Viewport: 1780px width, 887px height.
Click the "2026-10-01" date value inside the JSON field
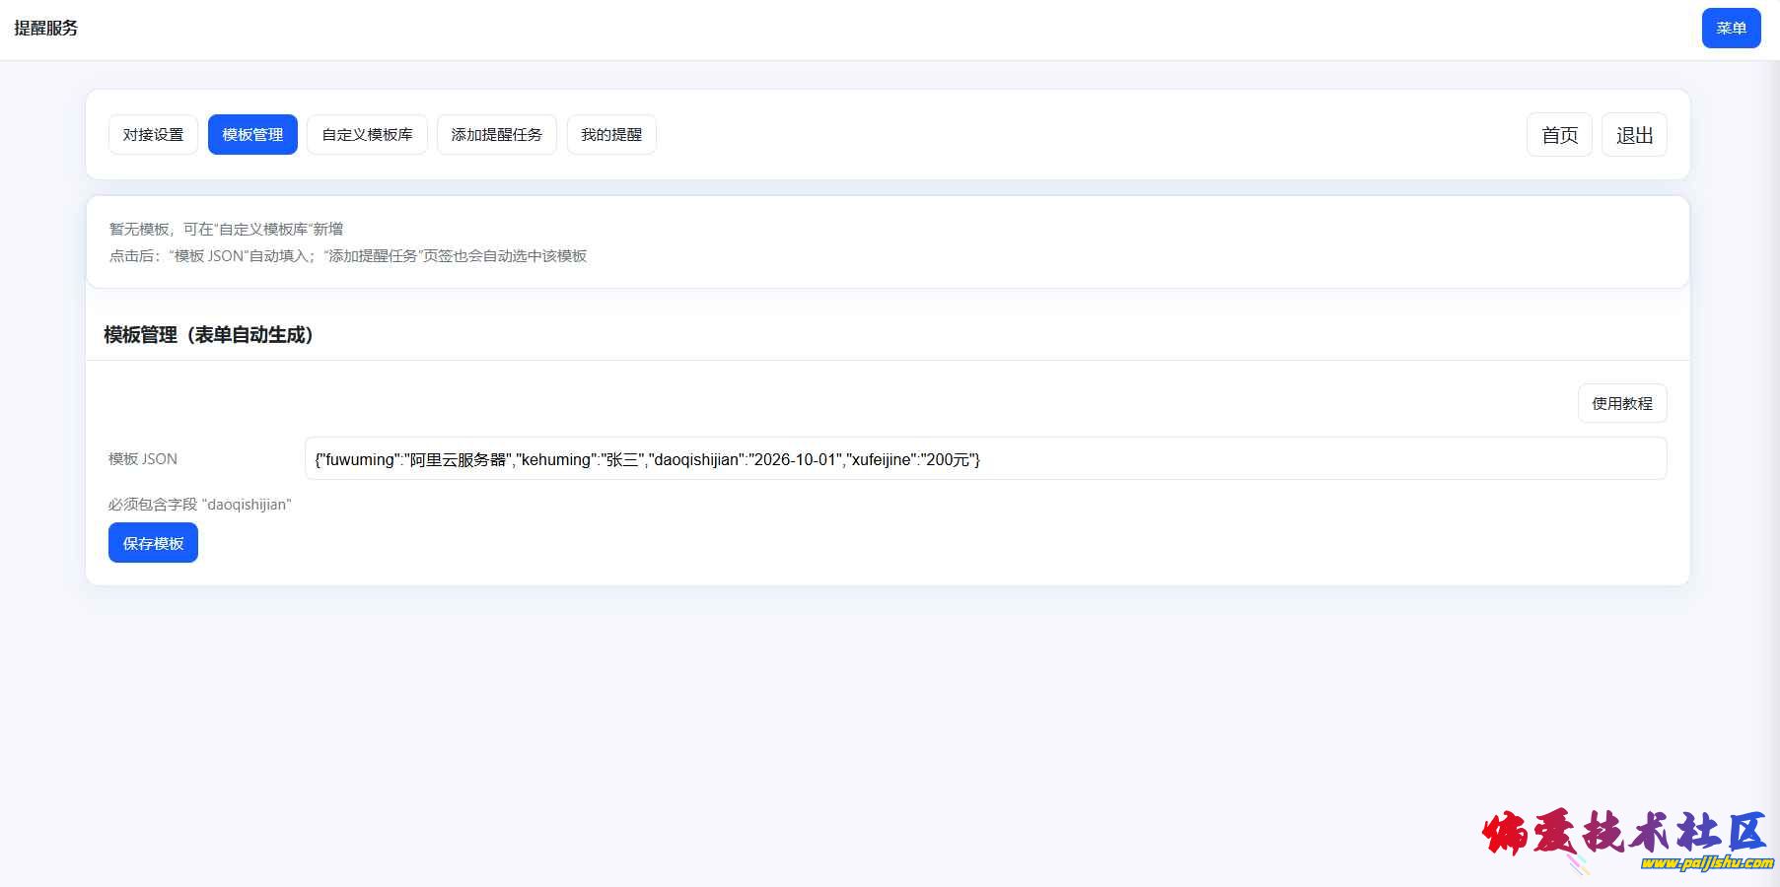coord(797,459)
